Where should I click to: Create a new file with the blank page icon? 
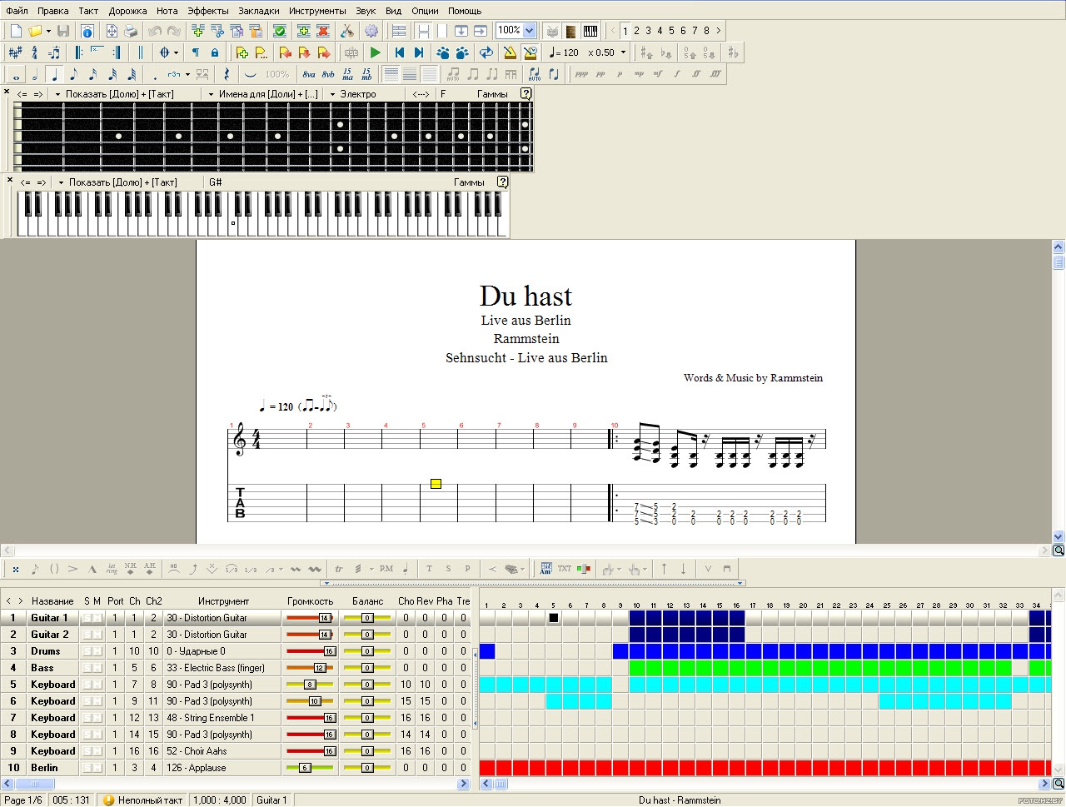(16, 32)
